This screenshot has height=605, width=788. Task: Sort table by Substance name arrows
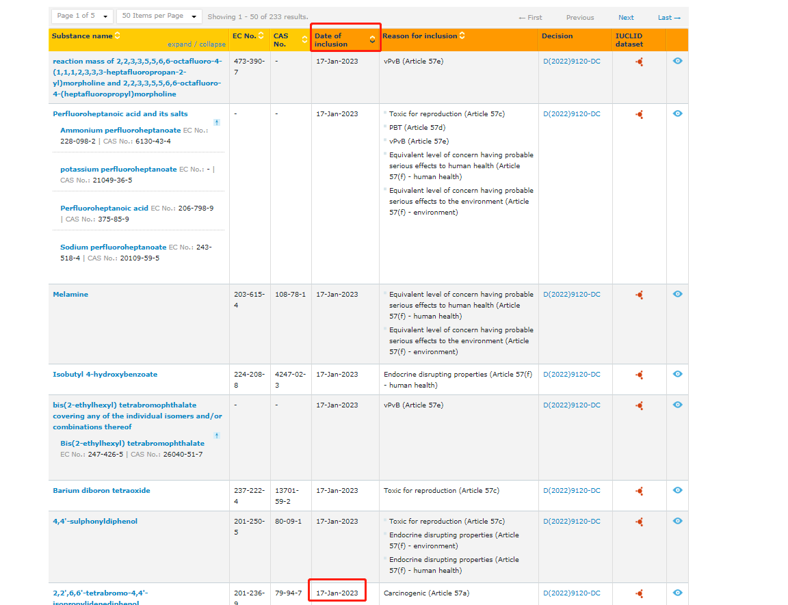coord(117,36)
